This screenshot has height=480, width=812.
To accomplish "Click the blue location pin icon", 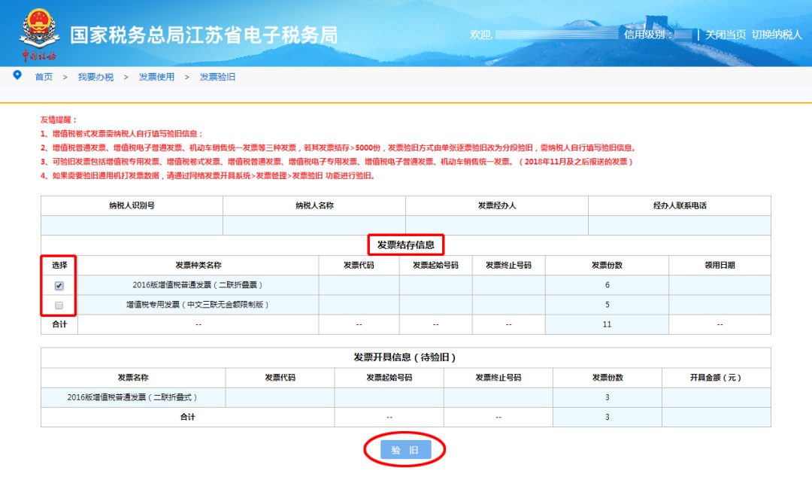I will [17, 75].
